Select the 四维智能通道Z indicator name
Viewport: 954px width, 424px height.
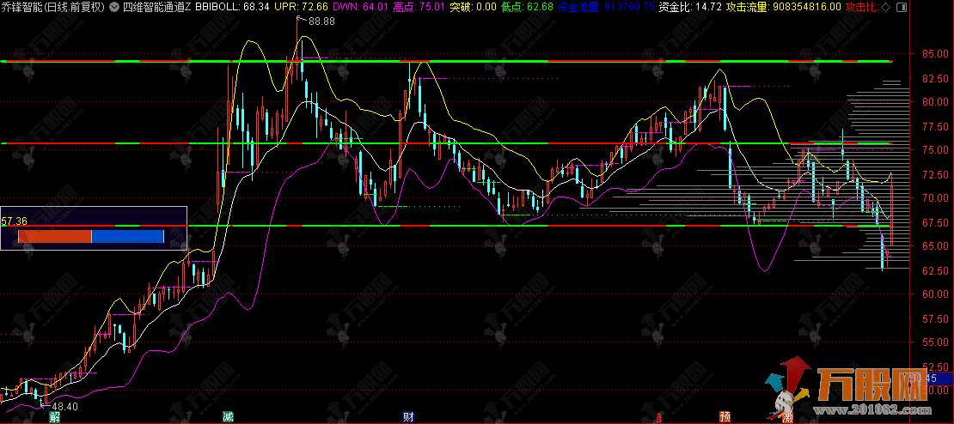click(x=156, y=7)
